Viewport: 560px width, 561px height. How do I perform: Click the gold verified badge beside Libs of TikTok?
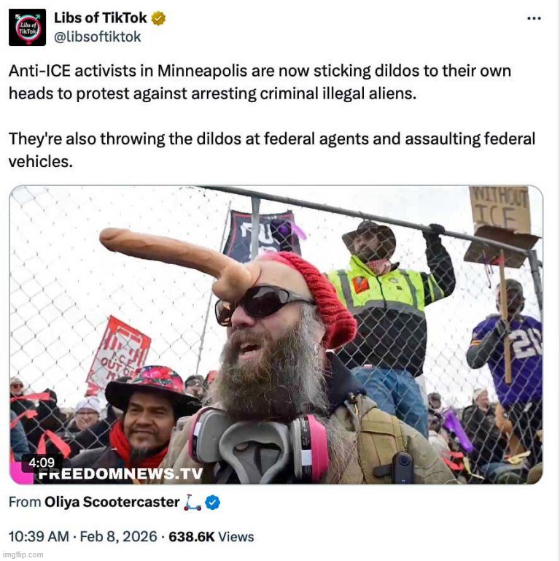point(158,18)
